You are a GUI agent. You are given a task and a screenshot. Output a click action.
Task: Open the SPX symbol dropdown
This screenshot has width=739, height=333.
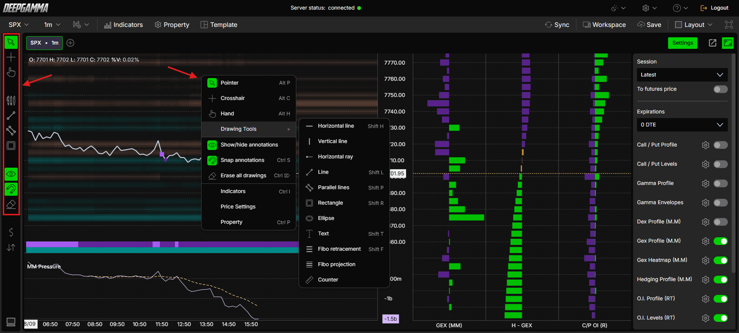[x=19, y=25]
